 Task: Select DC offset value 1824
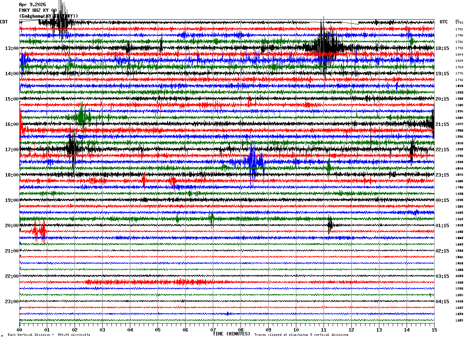point(459,61)
